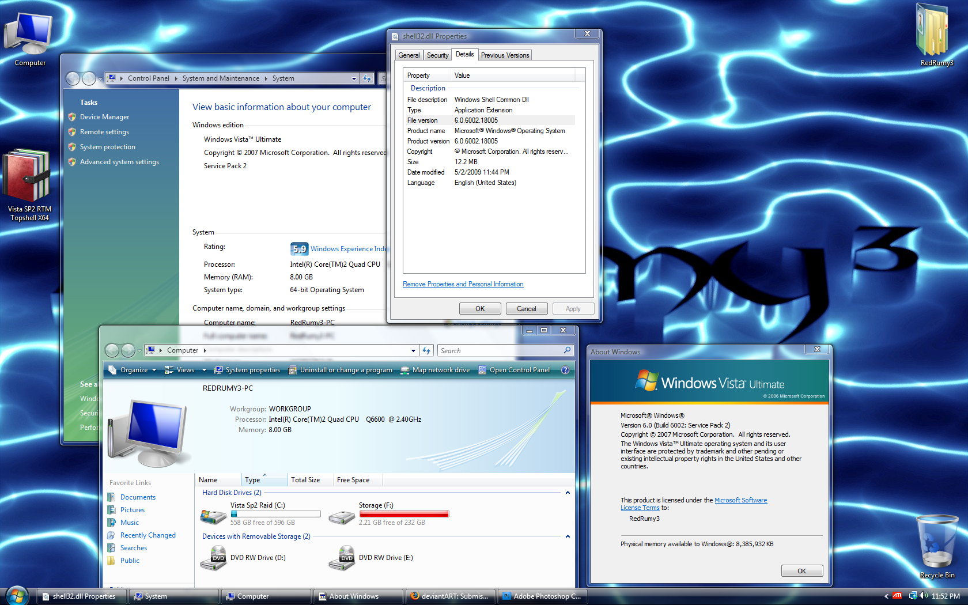Open the RedRumy3 folder on desktop

[935, 35]
